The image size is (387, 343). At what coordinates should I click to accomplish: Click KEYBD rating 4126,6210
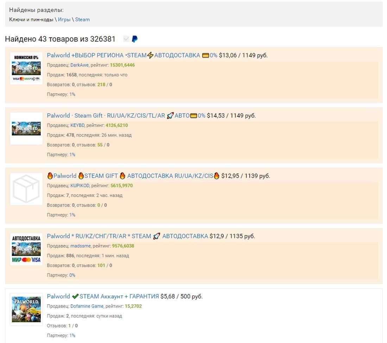click(117, 125)
